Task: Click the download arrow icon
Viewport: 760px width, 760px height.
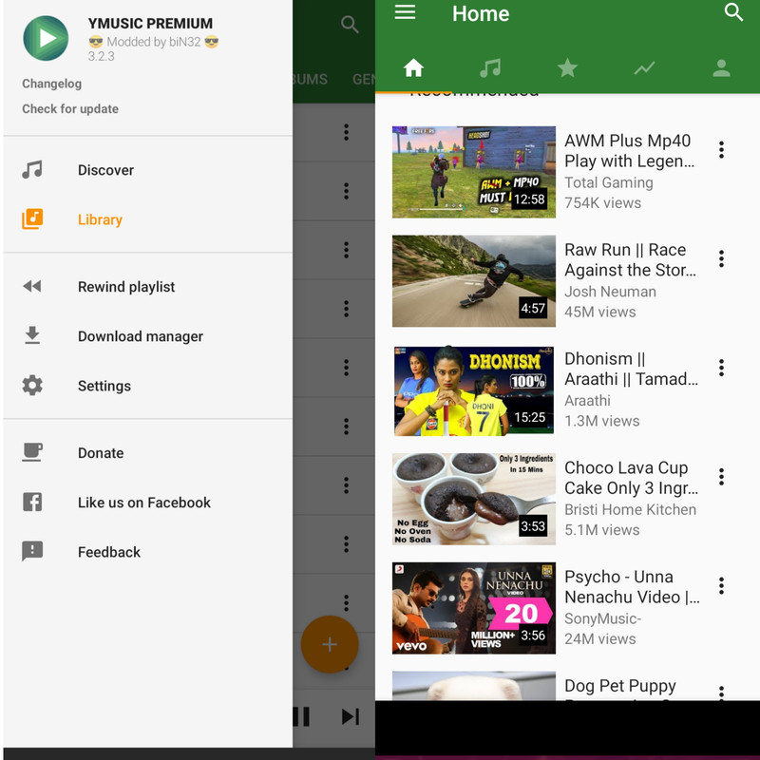Action: [32, 335]
